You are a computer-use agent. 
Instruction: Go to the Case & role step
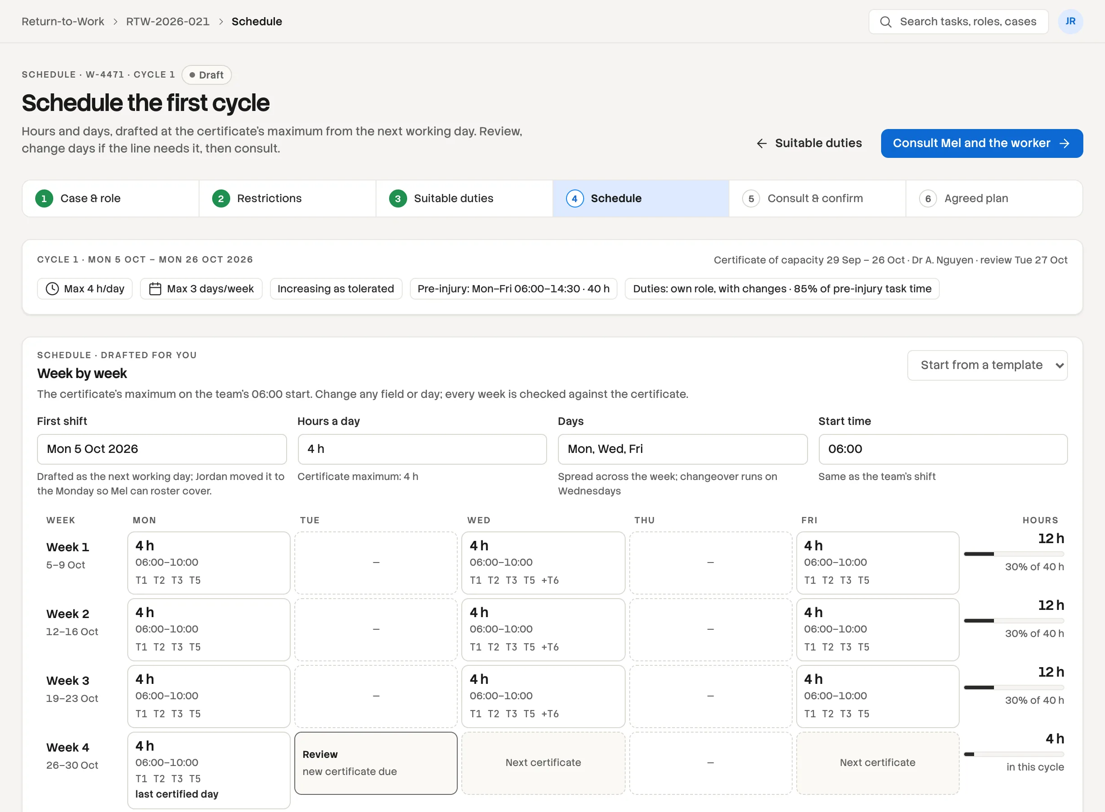(x=111, y=198)
